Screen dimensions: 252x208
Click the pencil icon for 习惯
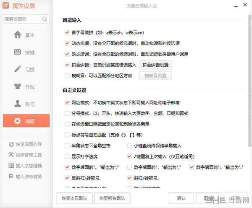(x=18, y=69)
